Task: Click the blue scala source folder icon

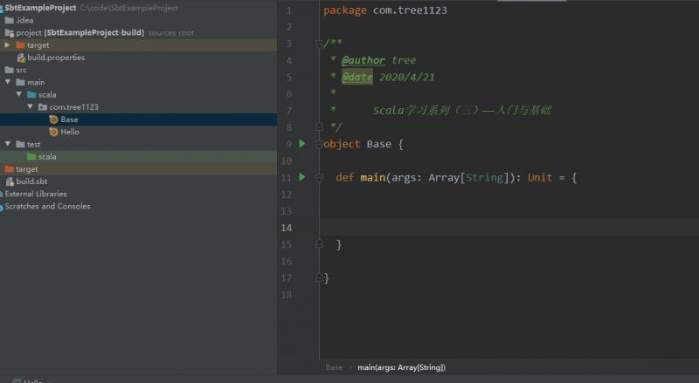Action: point(31,94)
